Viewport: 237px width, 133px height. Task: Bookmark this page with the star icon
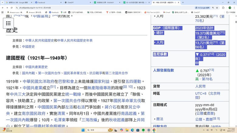click(217, 8)
